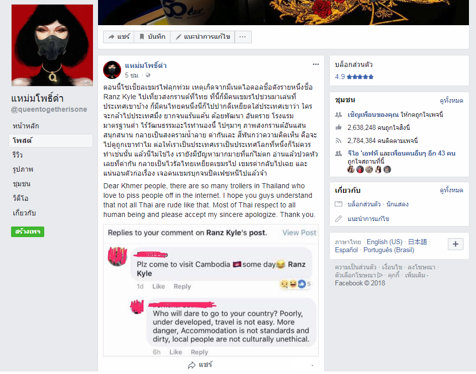Image resolution: width=476 pixels, height=374 pixels.
Task: Switch language to English (US)
Action: [x=385, y=242]
